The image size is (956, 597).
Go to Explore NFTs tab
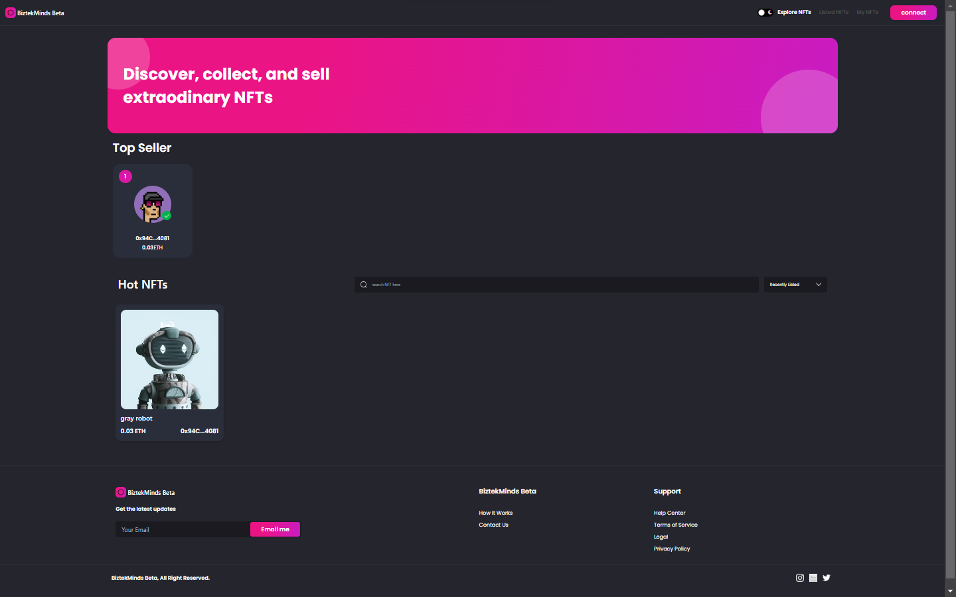794,13
